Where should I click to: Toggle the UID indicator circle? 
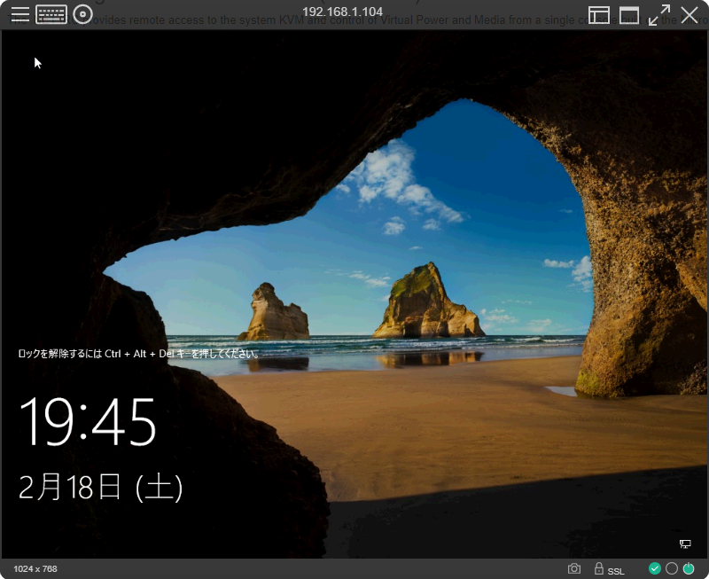(x=672, y=568)
